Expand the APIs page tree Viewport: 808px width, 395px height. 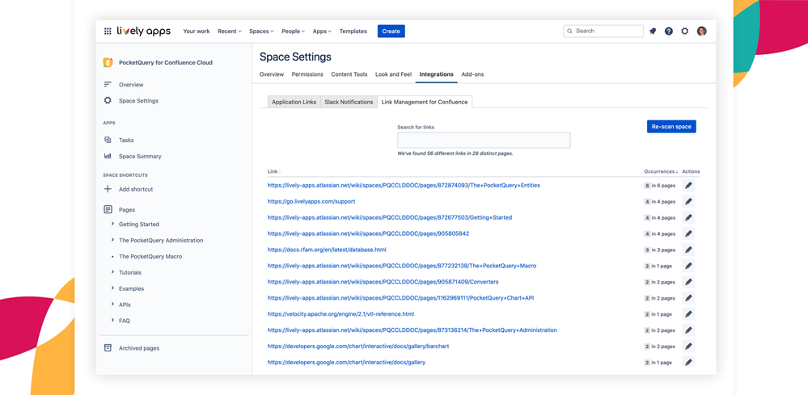pyautogui.click(x=112, y=305)
